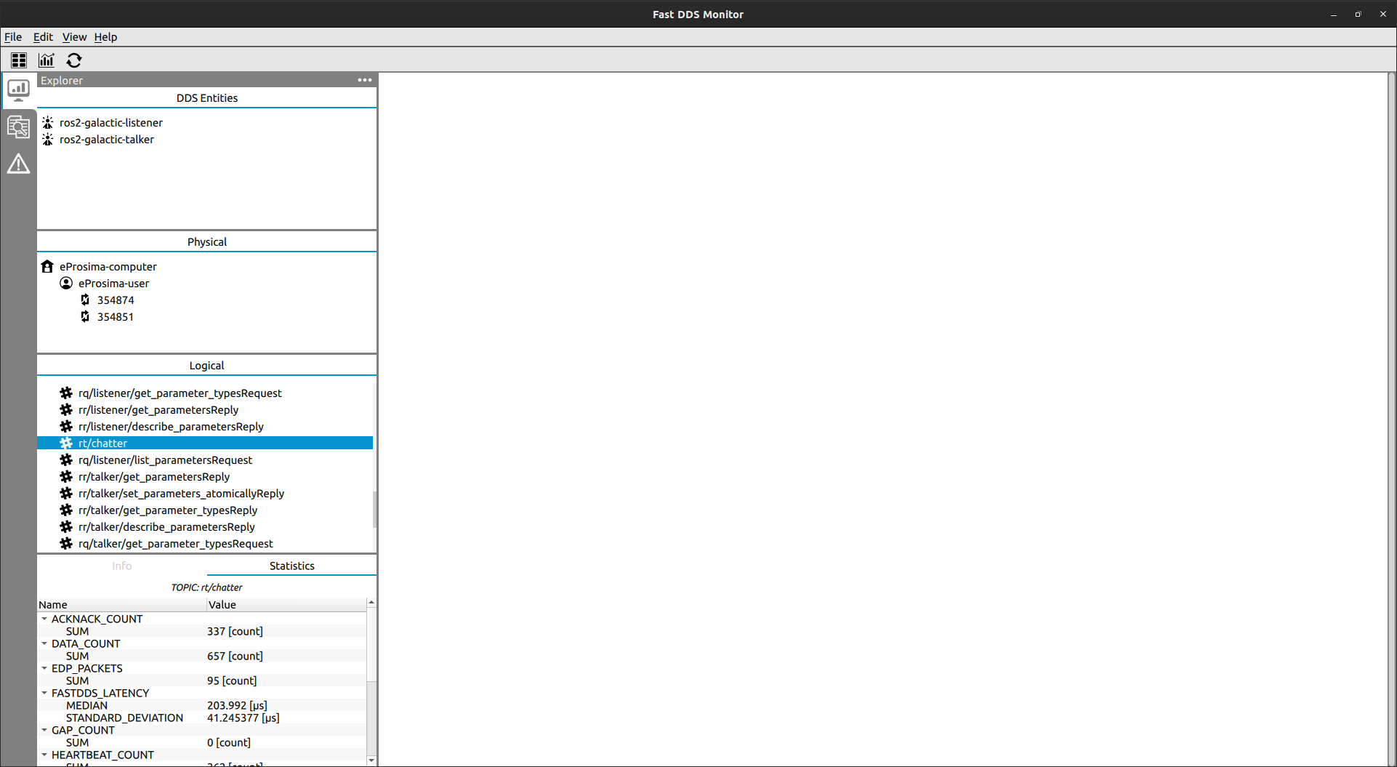Click the rt/chatter topic icon
Image resolution: width=1397 pixels, height=767 pixels.
click(66, 443)
